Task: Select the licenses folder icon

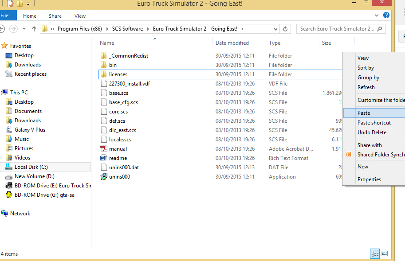Action: [103, 74]
